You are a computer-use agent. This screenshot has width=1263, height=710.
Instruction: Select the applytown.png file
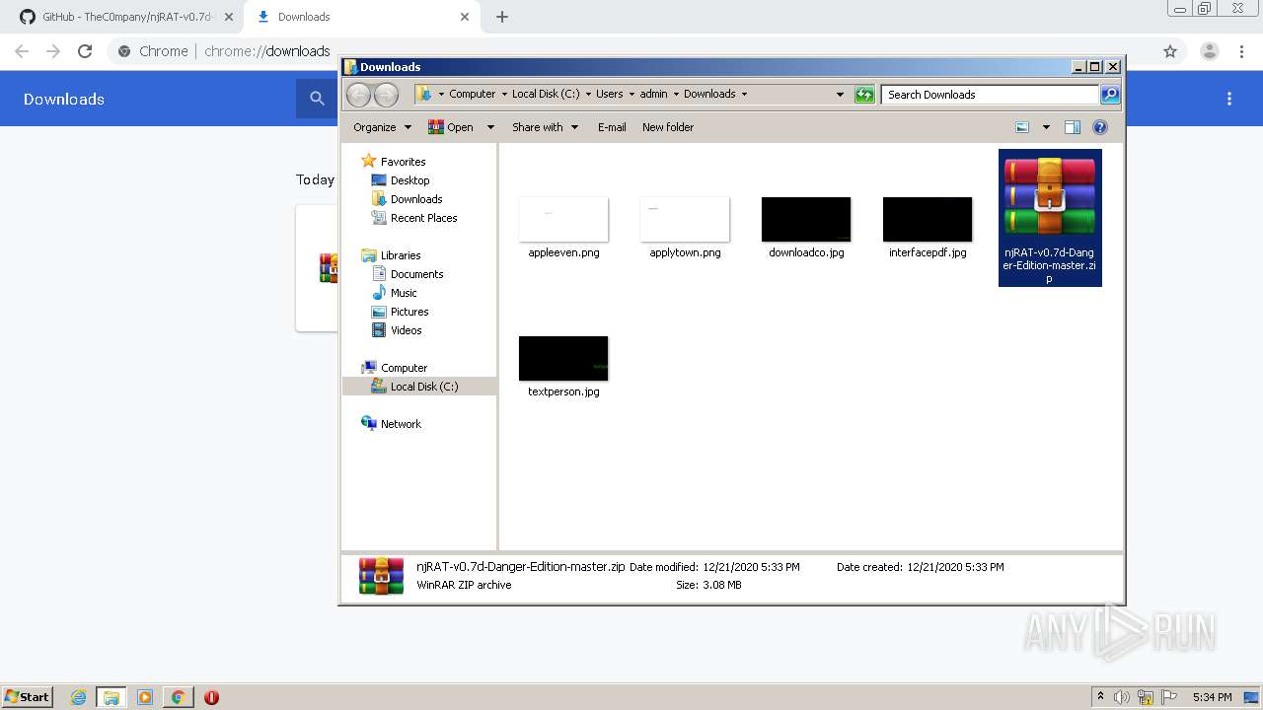[685, 228]
